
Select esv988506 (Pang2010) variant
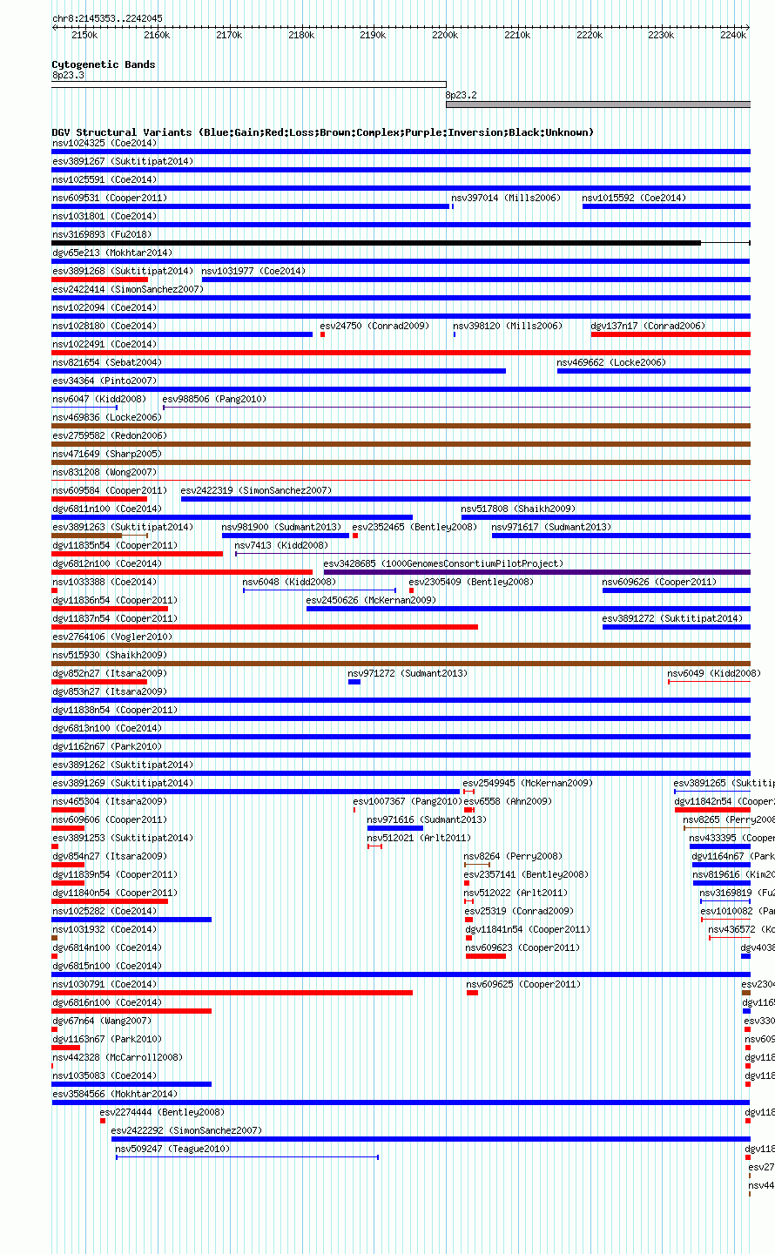click(x=456, y=408)
